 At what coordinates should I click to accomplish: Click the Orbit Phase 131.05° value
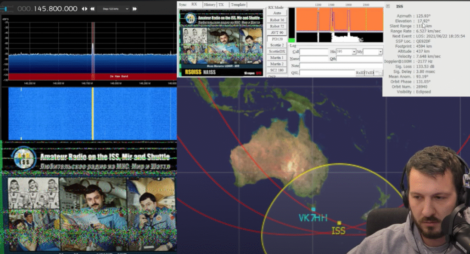tap(423, 82)
